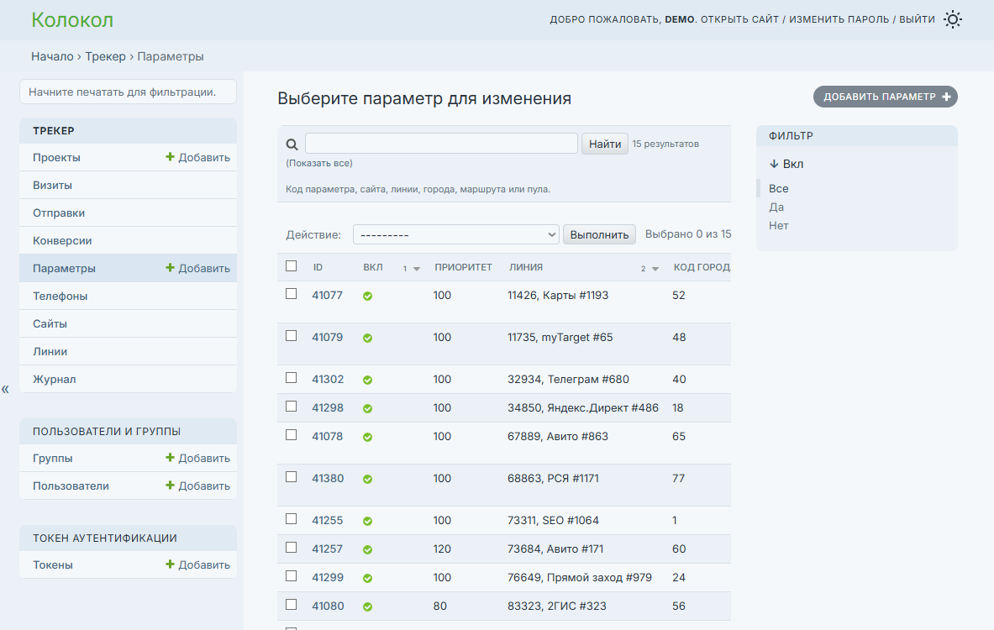
Task: Click Добавить next to Пользователи
Action: coord(197,486)
